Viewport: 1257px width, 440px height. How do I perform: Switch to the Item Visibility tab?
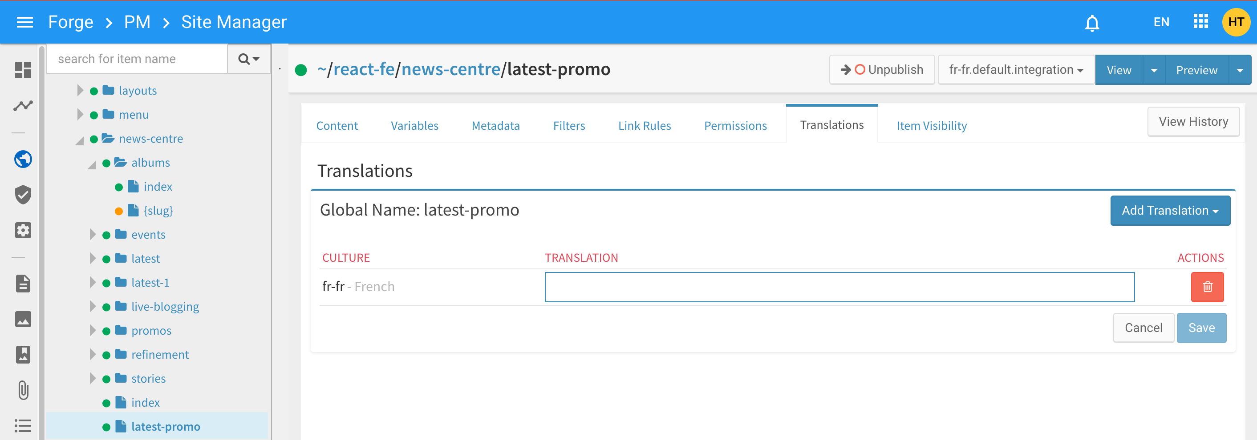[x=932, y=126]
